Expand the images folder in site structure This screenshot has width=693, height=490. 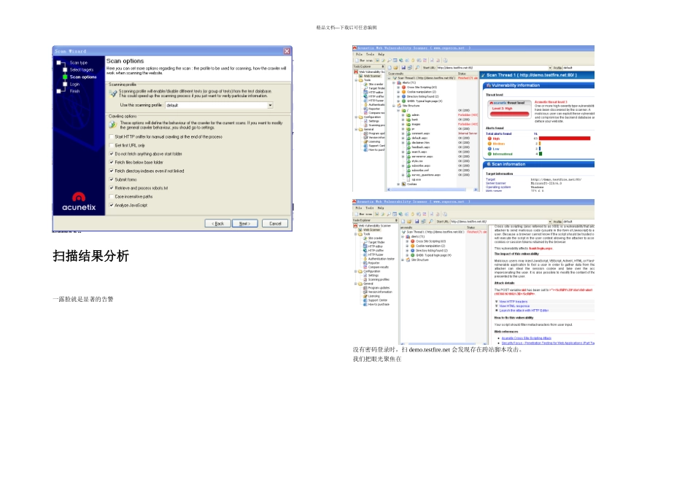click(403, 124)
